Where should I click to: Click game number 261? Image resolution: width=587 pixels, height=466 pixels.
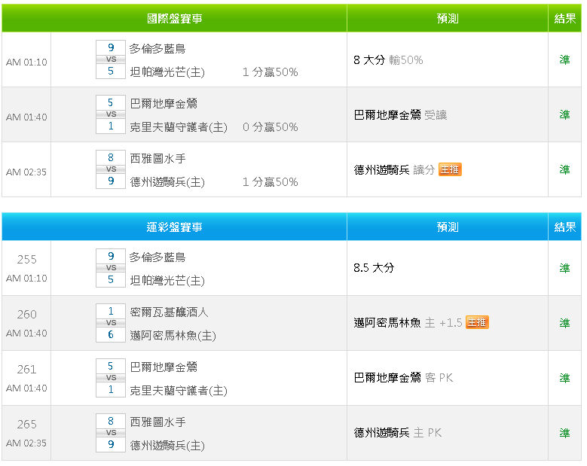click(27, 369)
